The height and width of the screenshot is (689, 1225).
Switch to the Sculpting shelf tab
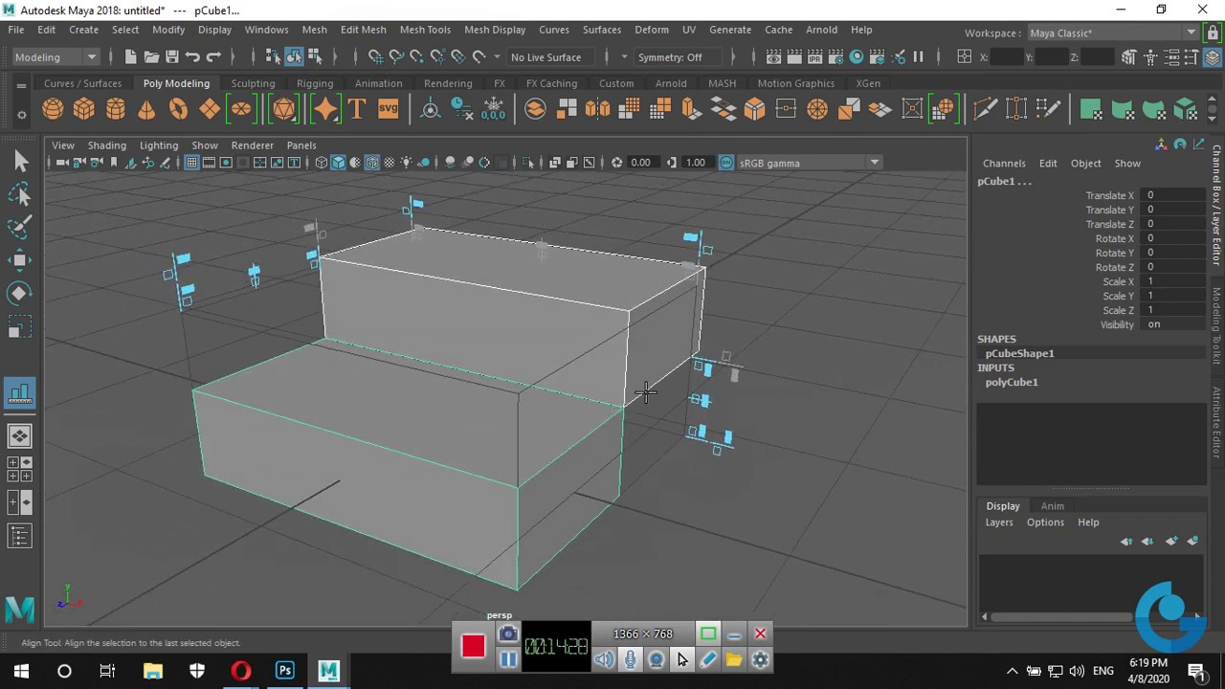click(x=253, y=83)
